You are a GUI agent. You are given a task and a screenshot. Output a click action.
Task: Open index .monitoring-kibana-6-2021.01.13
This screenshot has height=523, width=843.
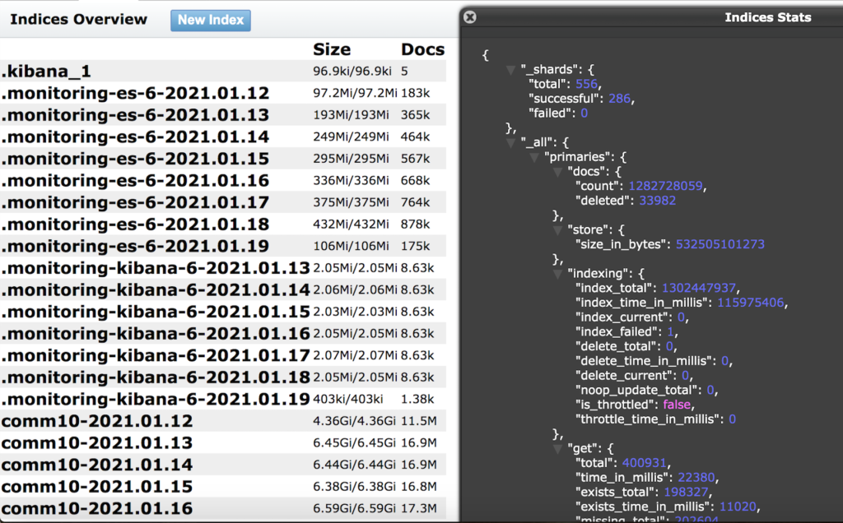tap(156, 268)
